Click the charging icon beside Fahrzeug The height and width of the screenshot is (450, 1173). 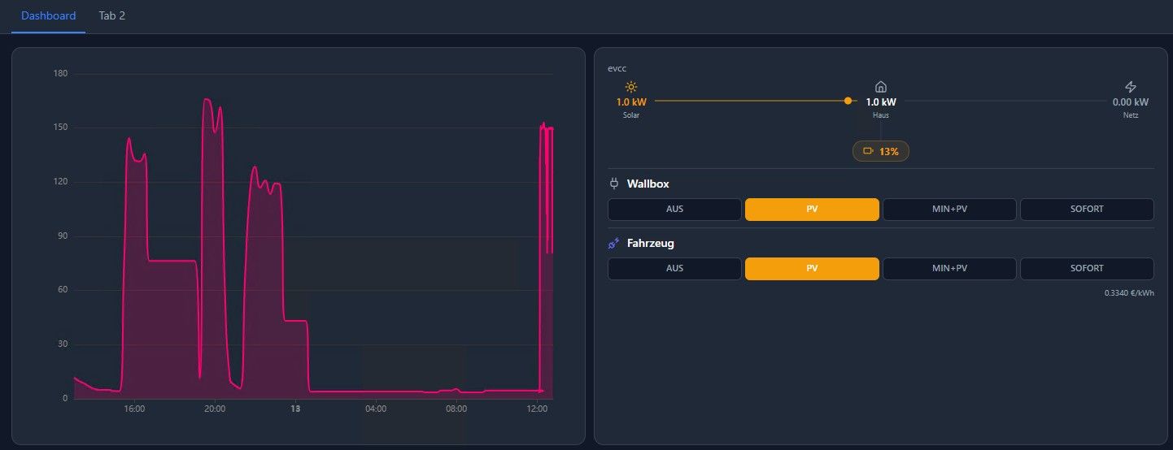pos(614,243)
